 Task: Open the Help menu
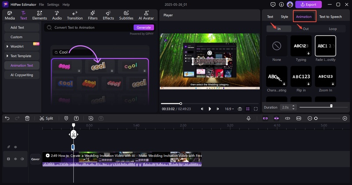click(66, 4)
